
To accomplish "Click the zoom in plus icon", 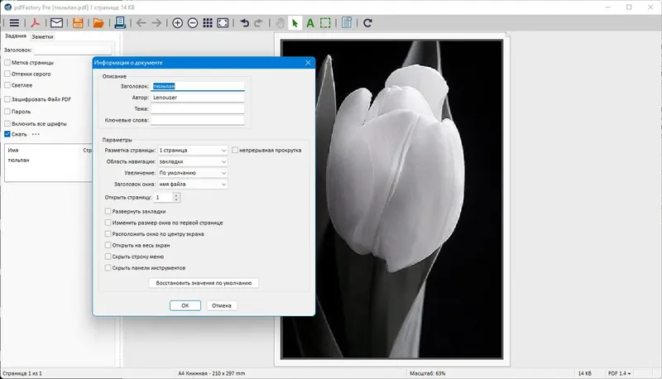I will pyautogui.click(x=177, y=23).
